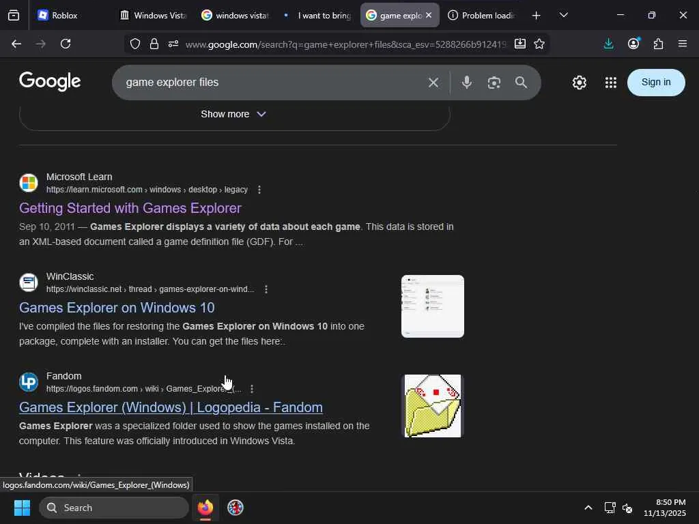699x524 pixels.
Task: Open the more options menu for Fandom result
Action: pos(252,389)
